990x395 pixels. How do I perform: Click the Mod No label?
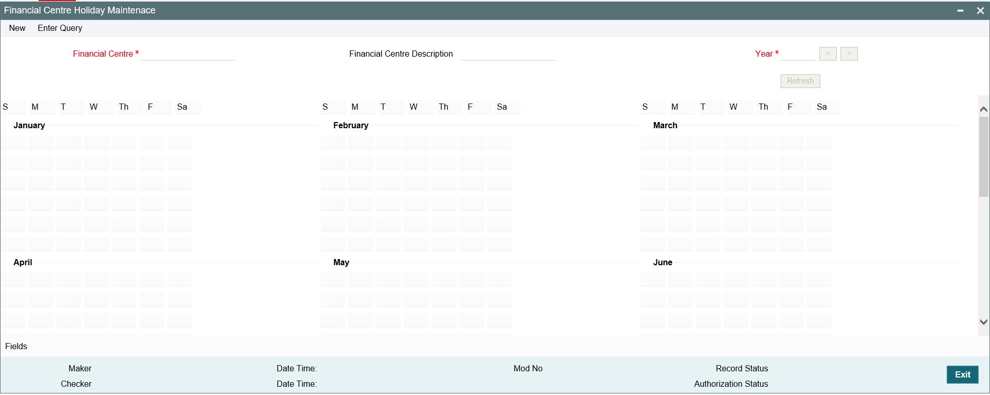[x=528, y=369]
